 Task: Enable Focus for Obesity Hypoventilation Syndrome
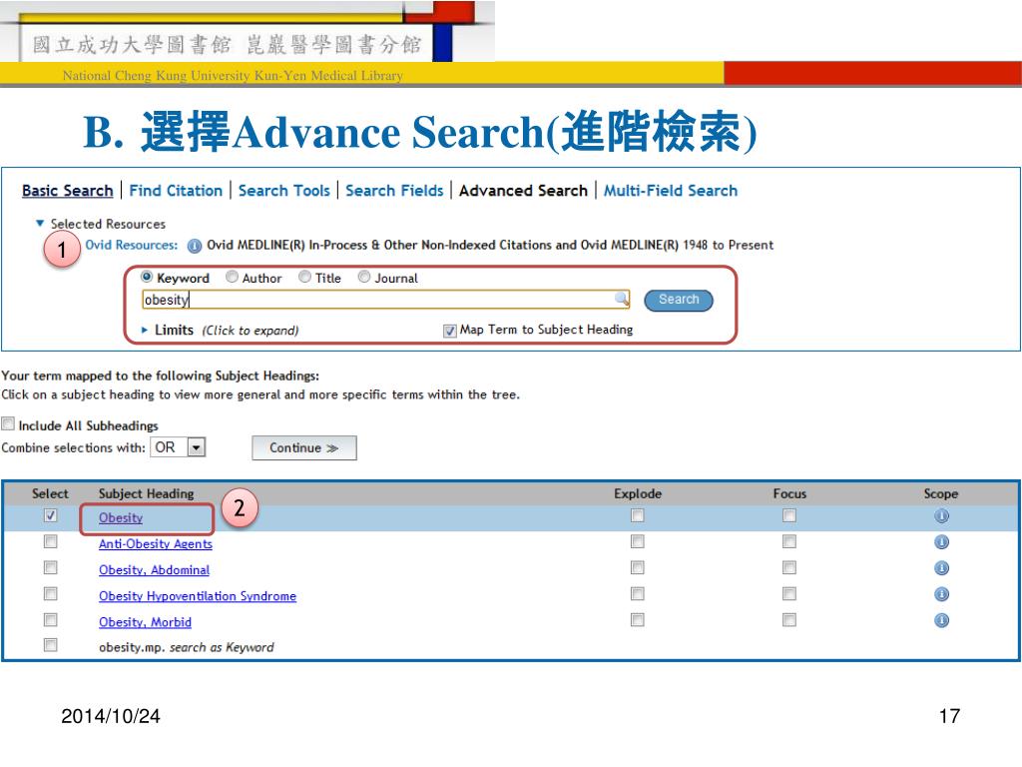click(789, 593)
